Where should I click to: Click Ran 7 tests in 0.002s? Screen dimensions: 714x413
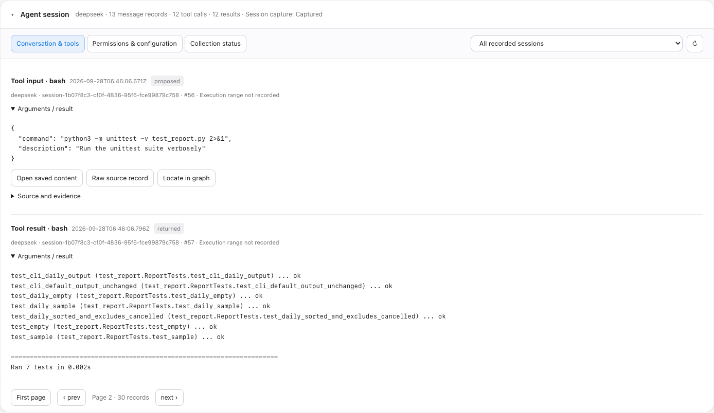51,367
